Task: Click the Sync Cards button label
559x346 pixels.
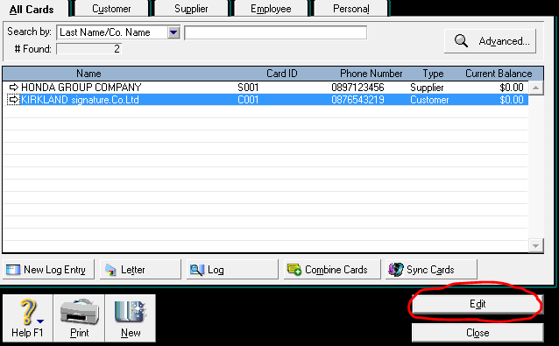Action: point(430,270)
